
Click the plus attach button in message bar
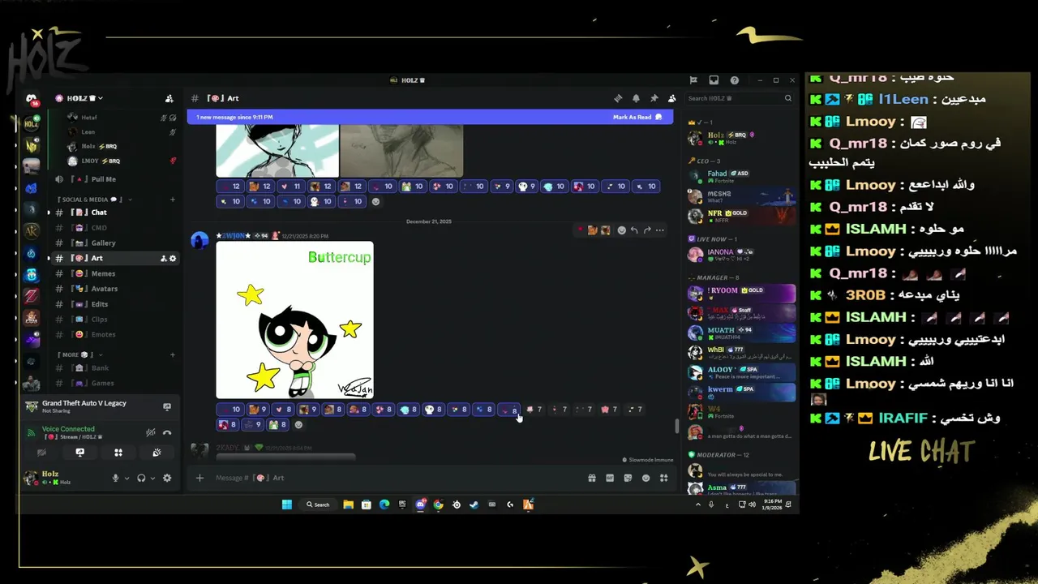pos(199,478)
